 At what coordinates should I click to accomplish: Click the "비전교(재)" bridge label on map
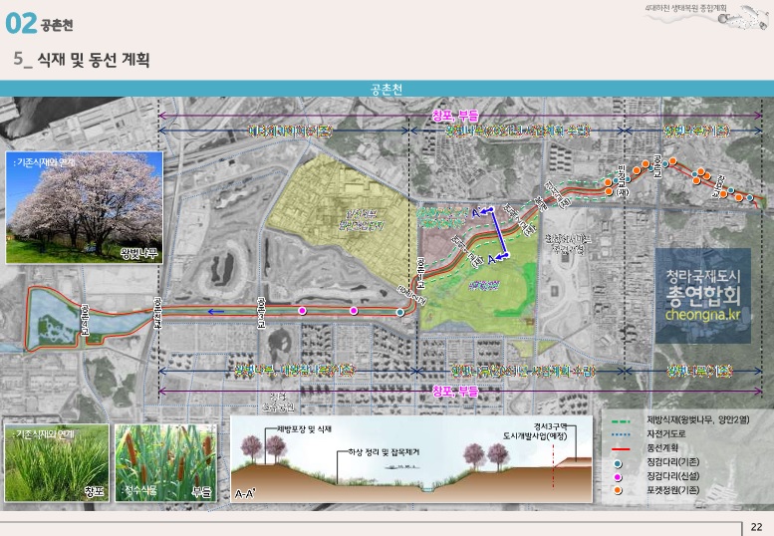click(x=622, y=181)
